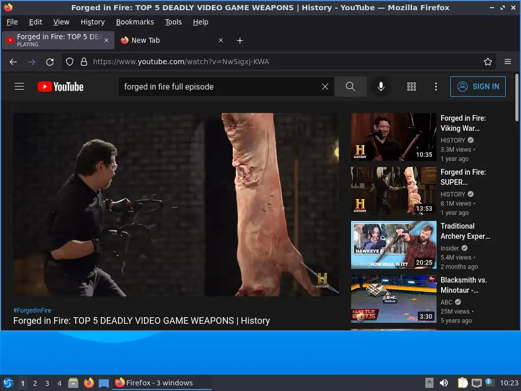Click the '5 years ago' text

pyautogui.click(x=456, y=321)
